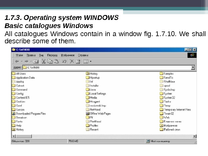Select the Избранное favorites folder icon

(161, 125)
